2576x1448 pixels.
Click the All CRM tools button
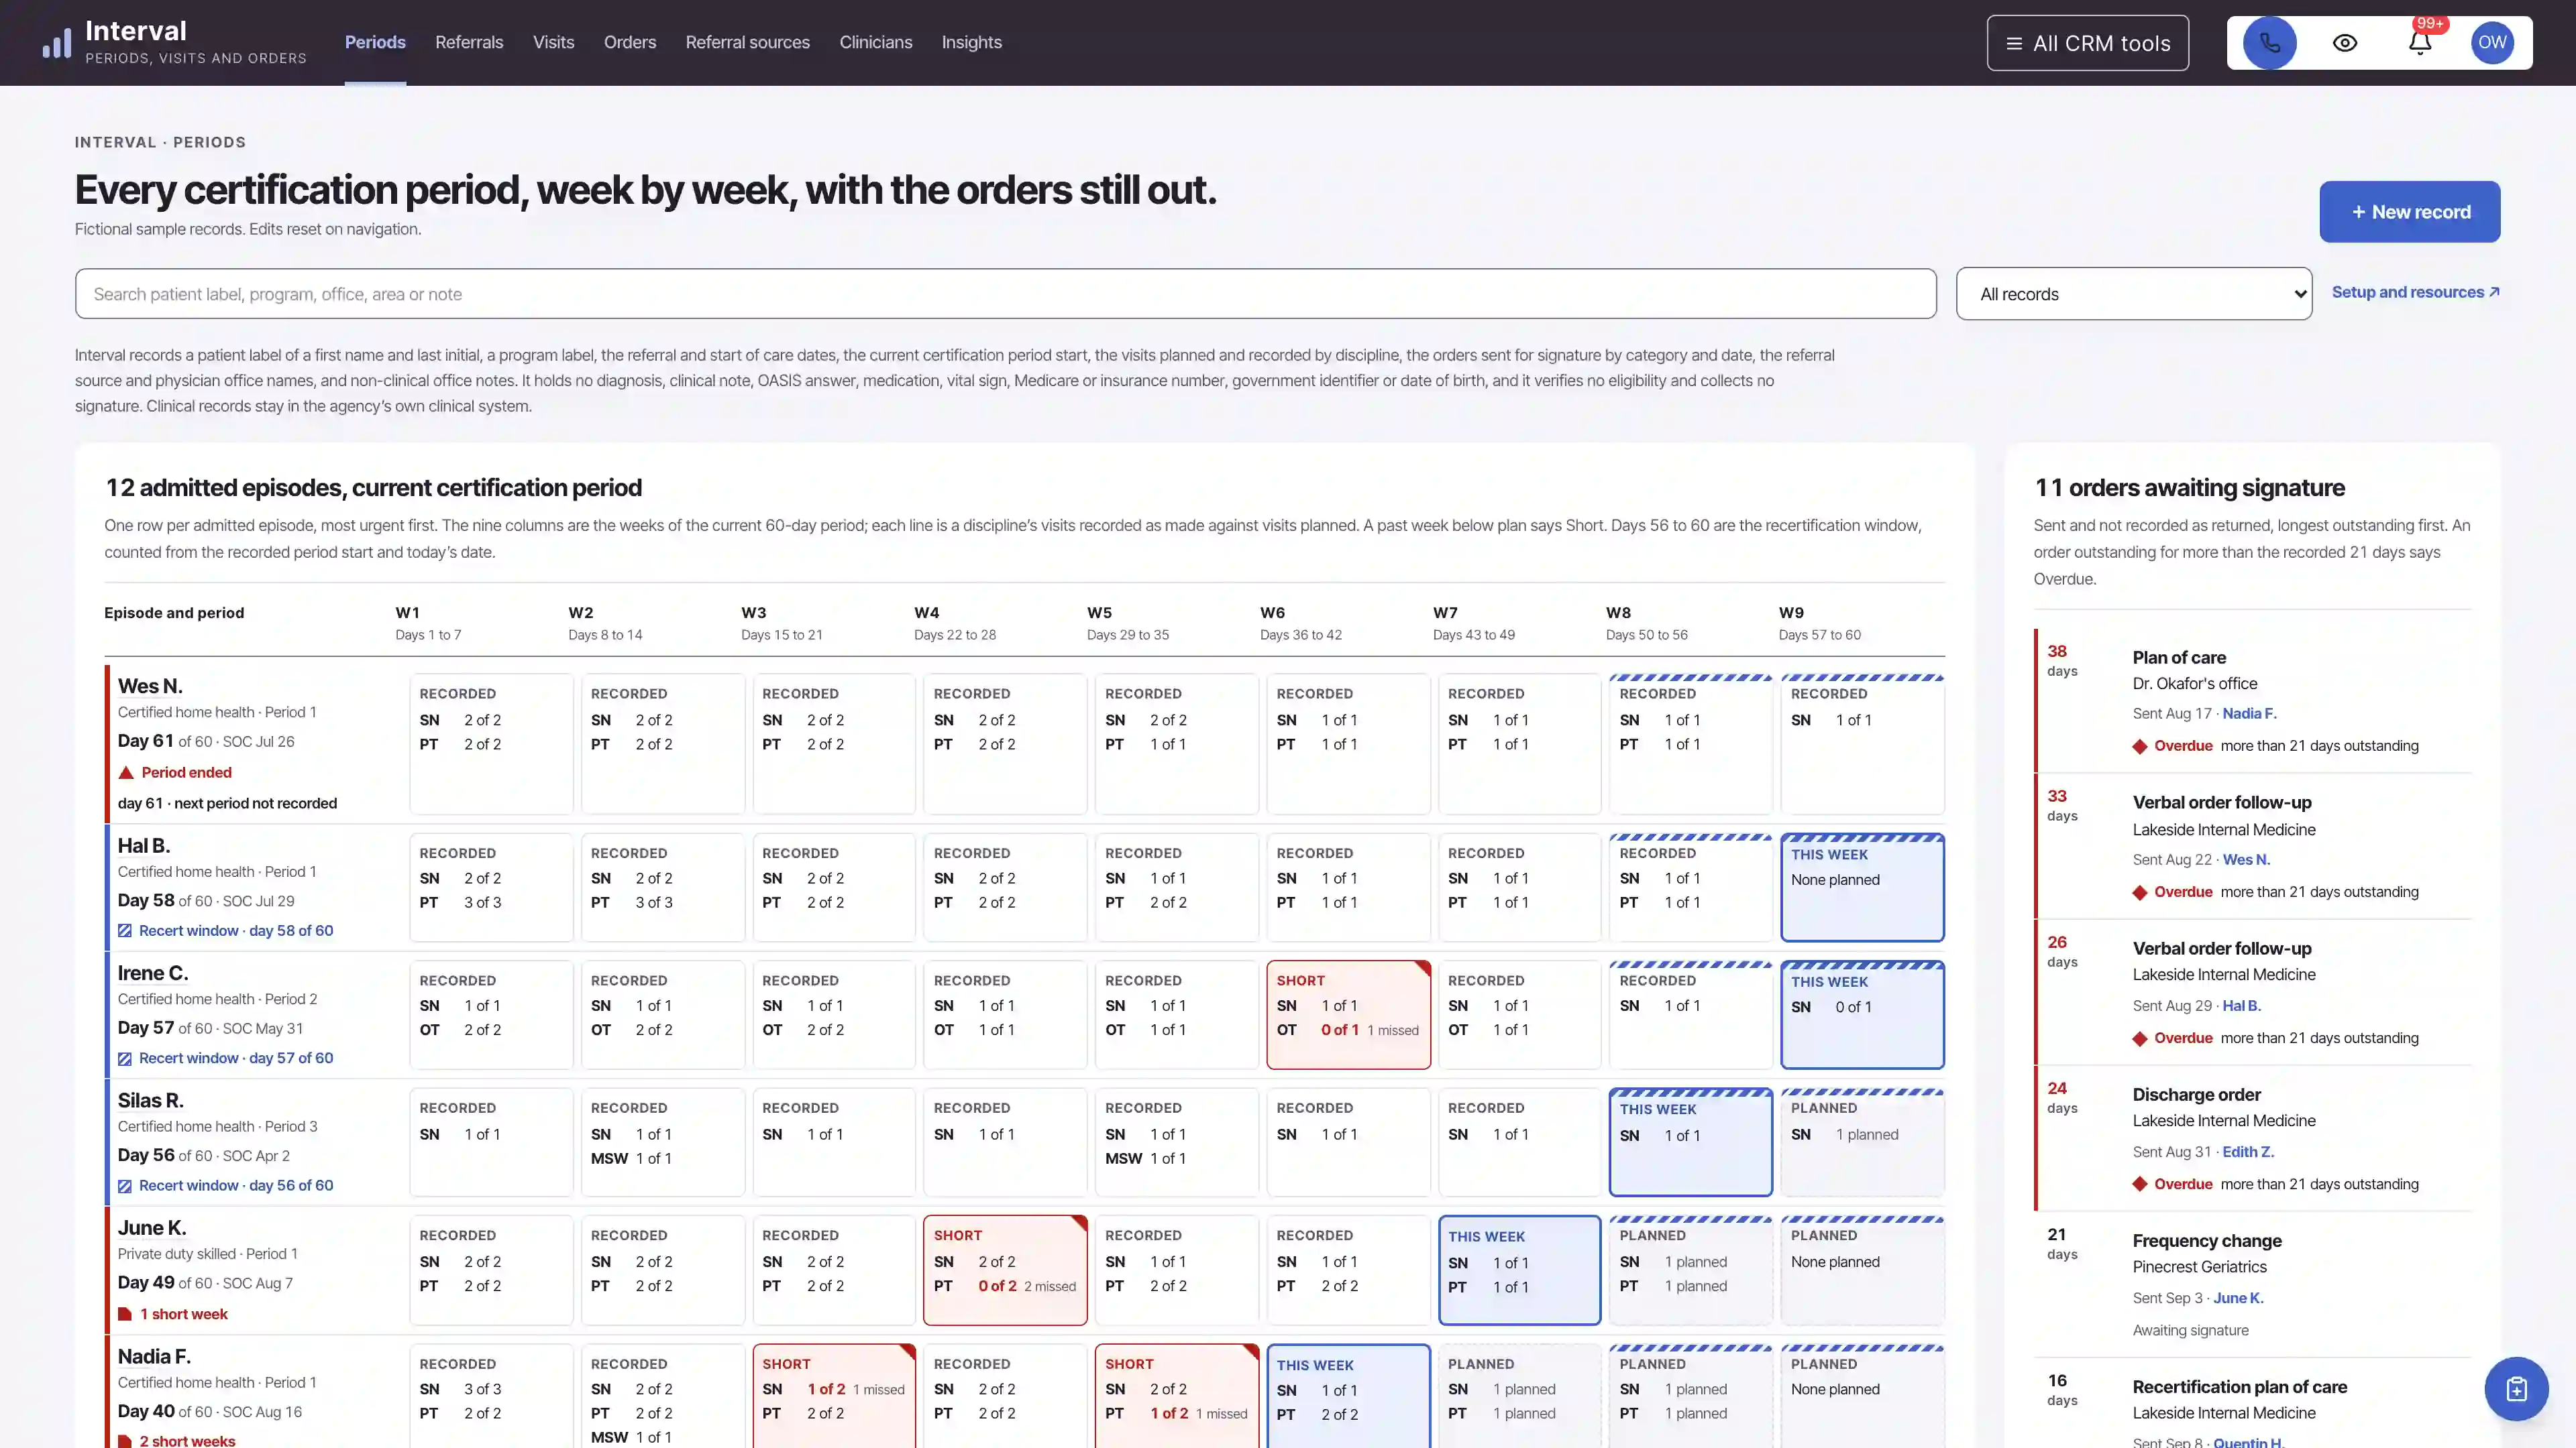click(2087, 43)
